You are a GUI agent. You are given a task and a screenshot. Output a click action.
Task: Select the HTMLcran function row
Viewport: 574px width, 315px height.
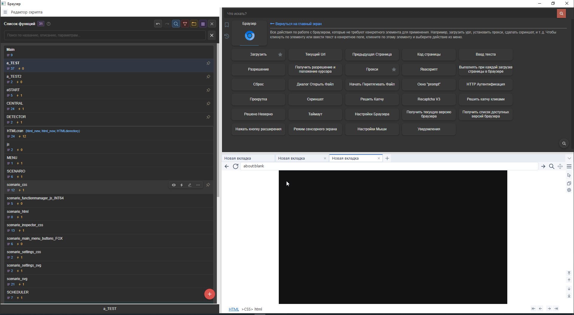[109, 133]
